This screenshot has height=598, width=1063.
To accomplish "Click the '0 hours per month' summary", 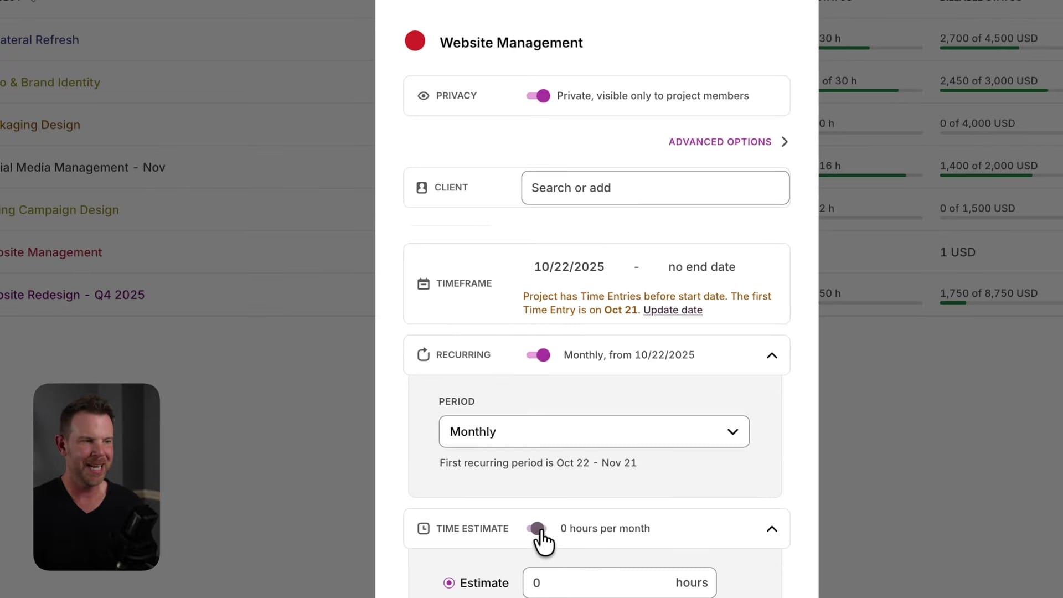I will tap(605, 529).
